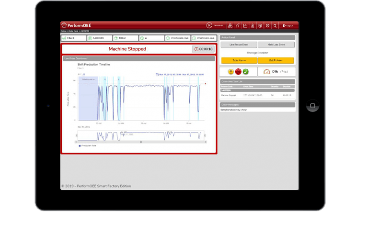Toggle the Production Rate legend entry
This screenshot has width=368, height=229.
(87, 146)
